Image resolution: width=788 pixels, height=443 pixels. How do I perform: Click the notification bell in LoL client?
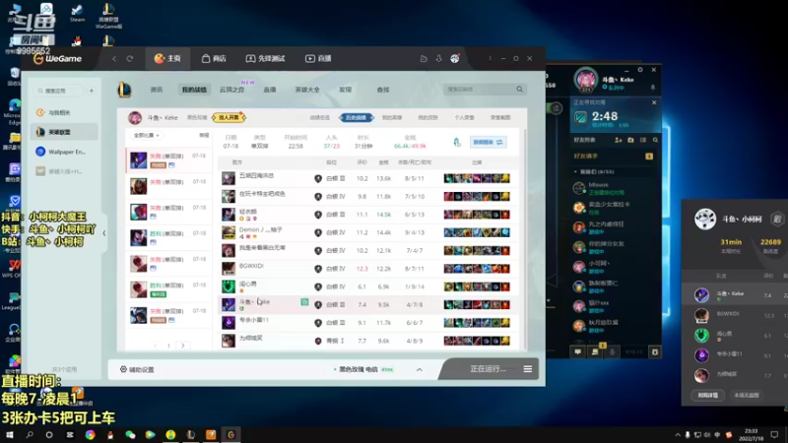[x=653, y=88]
